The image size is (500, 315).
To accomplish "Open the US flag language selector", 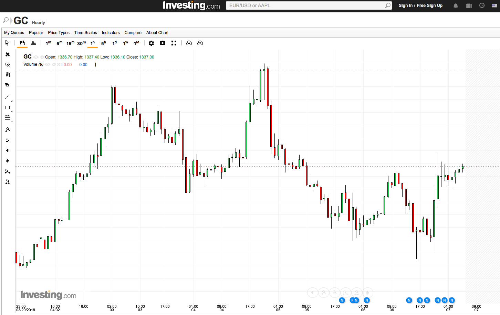I will pyautogui.click(x=494, y=6).
